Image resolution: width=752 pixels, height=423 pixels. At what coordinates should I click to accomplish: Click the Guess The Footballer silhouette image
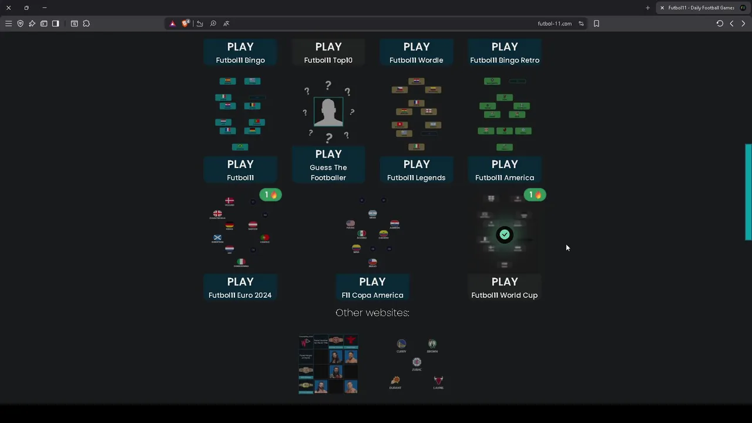click(328, 112)
